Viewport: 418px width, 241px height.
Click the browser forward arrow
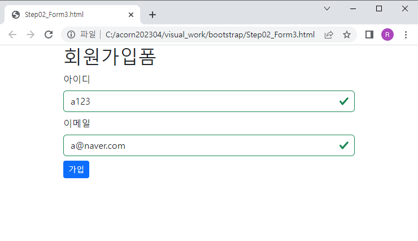(x=31, y=35)
